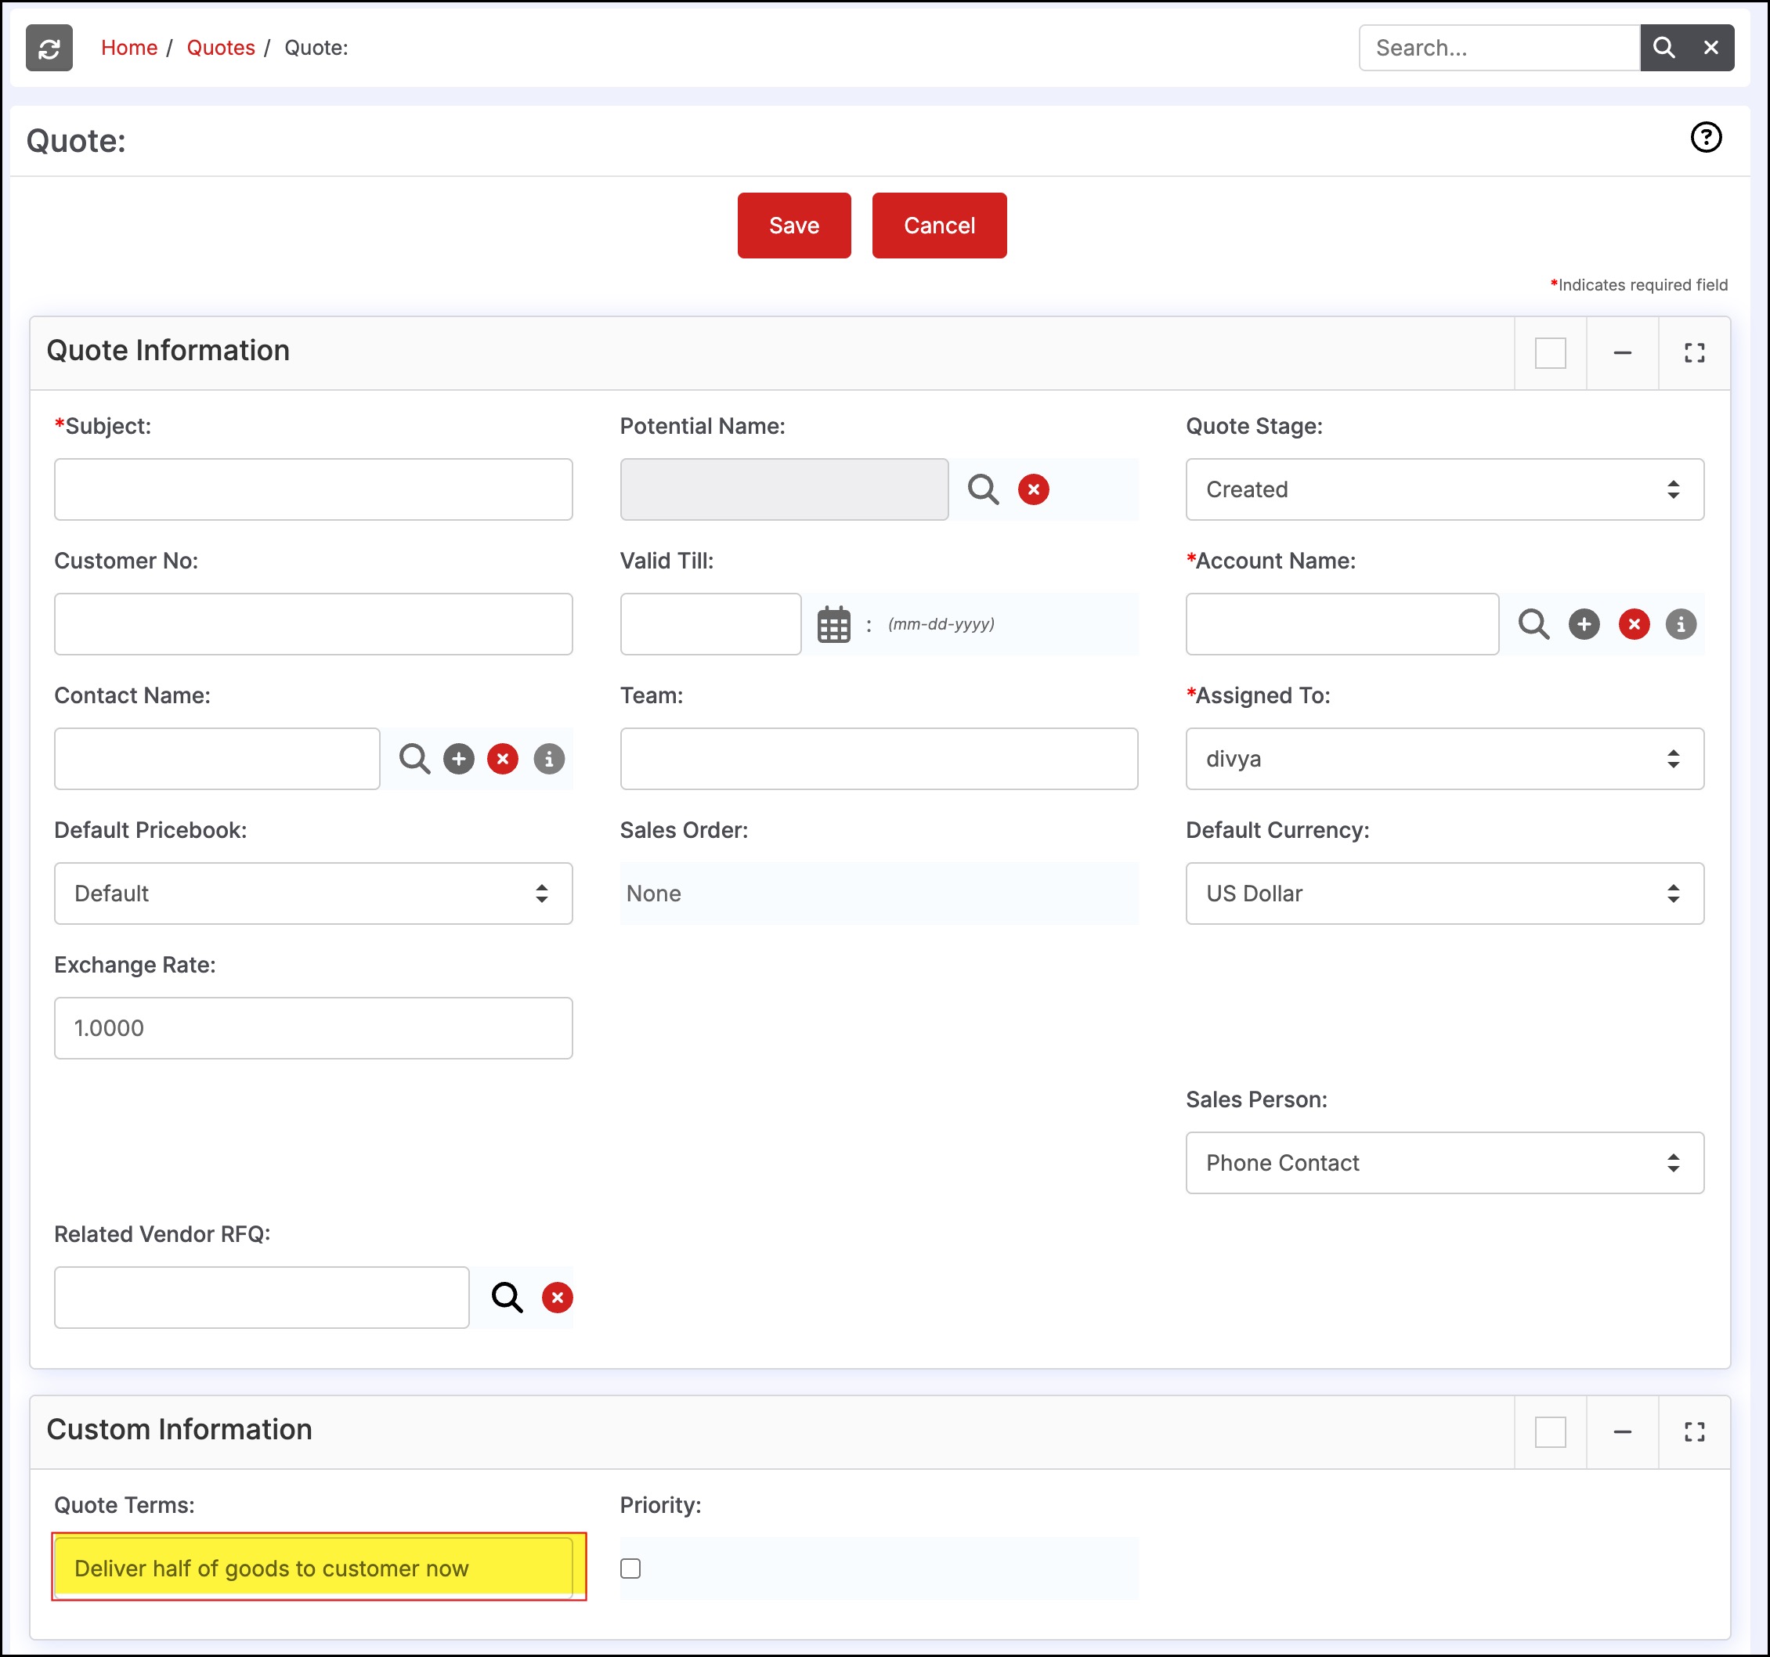
Task: Show Account Name info icon details
Action: [1680, 624]
